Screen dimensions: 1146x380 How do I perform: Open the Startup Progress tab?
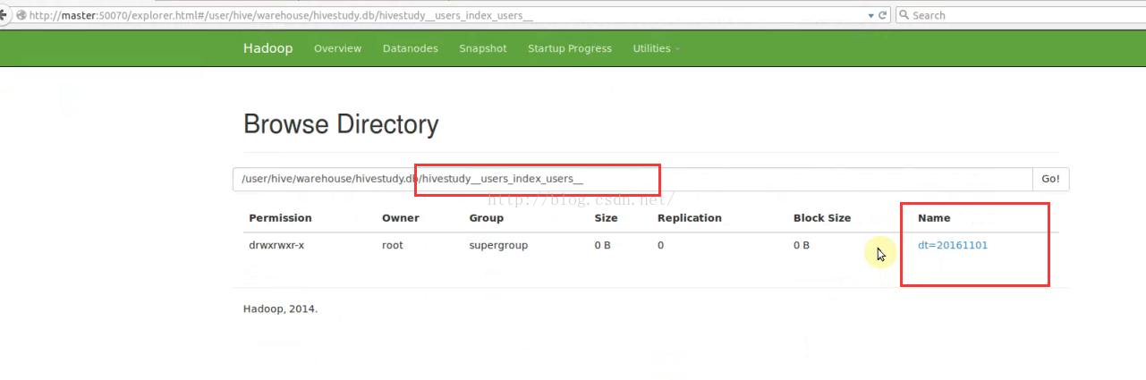570,48
